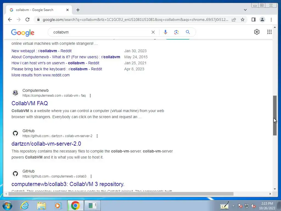Click the scroll down arrow
Image resolution: width=281 pixels, height=211 pixels.
[x=275, y=189]
